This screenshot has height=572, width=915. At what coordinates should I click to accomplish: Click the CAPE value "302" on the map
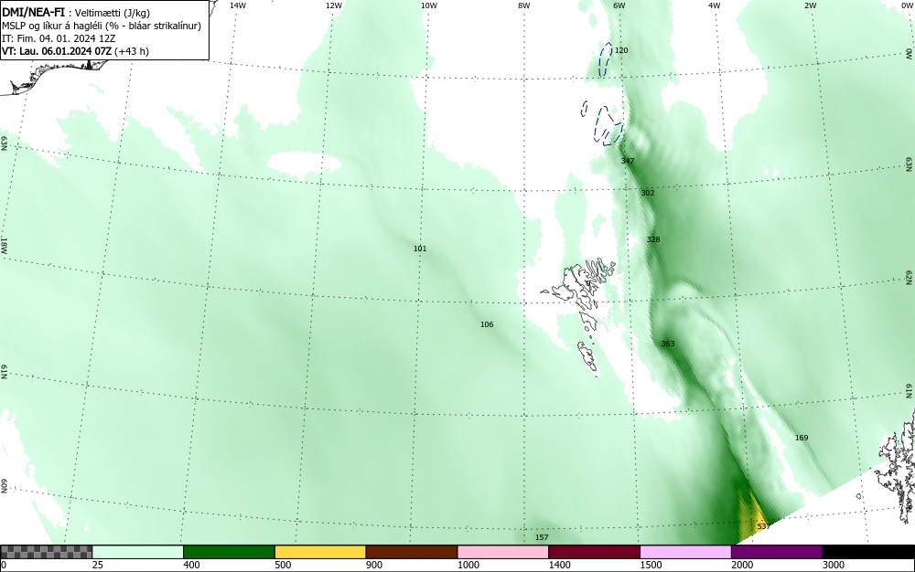[x=648, y=193]
